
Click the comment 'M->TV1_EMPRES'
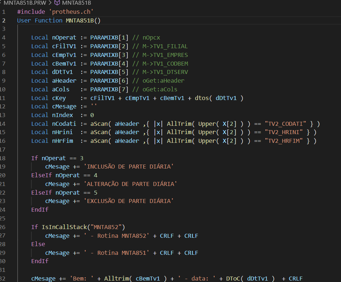tap(165, 55)
